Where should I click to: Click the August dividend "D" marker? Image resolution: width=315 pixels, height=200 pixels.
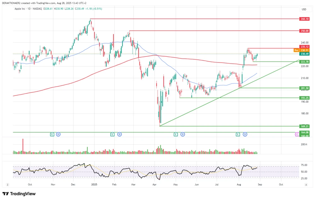[x=244, y=134]
